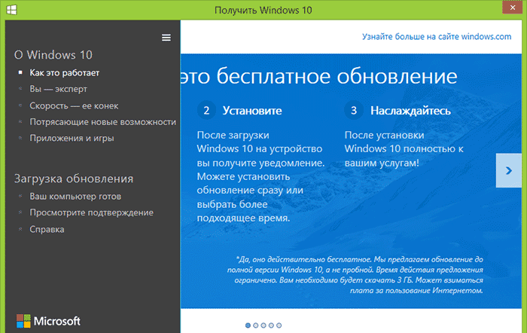Select Ваш компьютер готов item
Viewport: 527px width, 333px height.
tap(75, 197)
